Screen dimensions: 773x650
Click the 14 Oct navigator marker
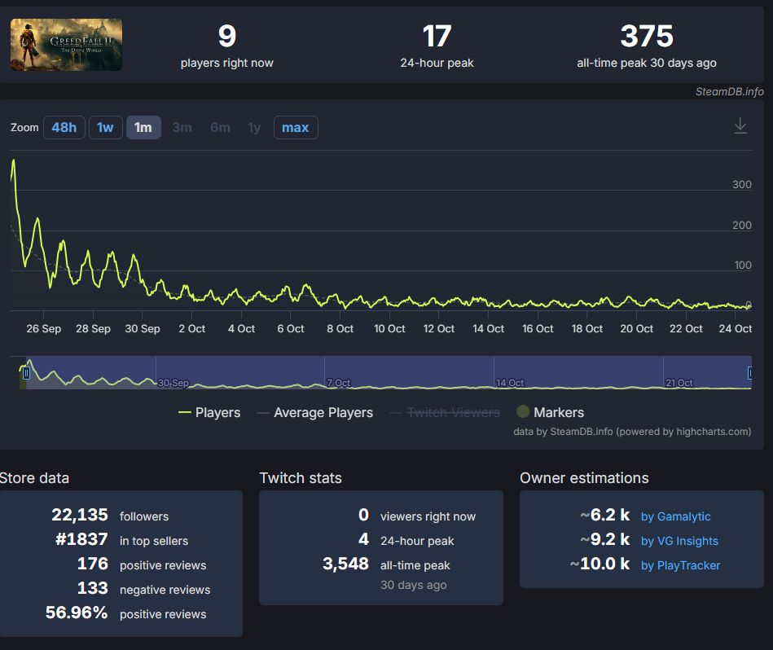510,383
